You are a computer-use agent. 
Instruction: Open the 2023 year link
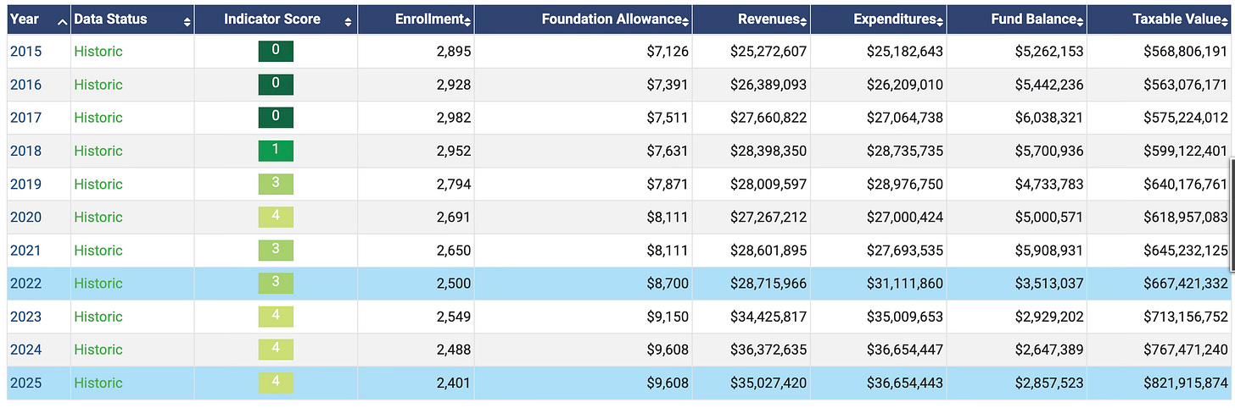click(25, 317)
